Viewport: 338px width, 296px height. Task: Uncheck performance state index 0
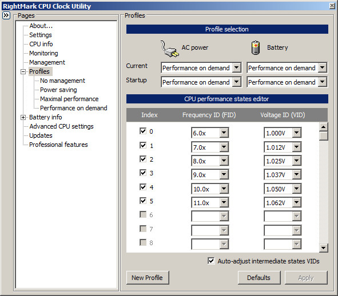click(143, 131)
